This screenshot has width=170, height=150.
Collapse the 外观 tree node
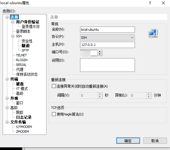(7, 98)
